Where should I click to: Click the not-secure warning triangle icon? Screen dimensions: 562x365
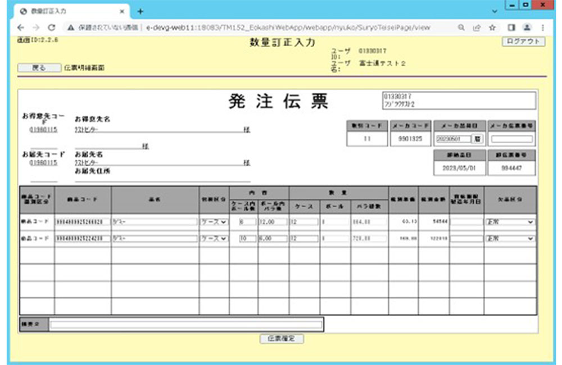click(x=71, y=28)
